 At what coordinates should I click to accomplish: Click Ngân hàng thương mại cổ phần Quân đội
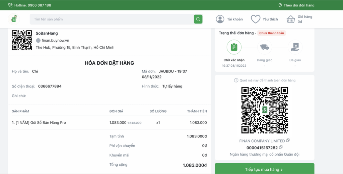pyautogui.click(x=265, y=154)
